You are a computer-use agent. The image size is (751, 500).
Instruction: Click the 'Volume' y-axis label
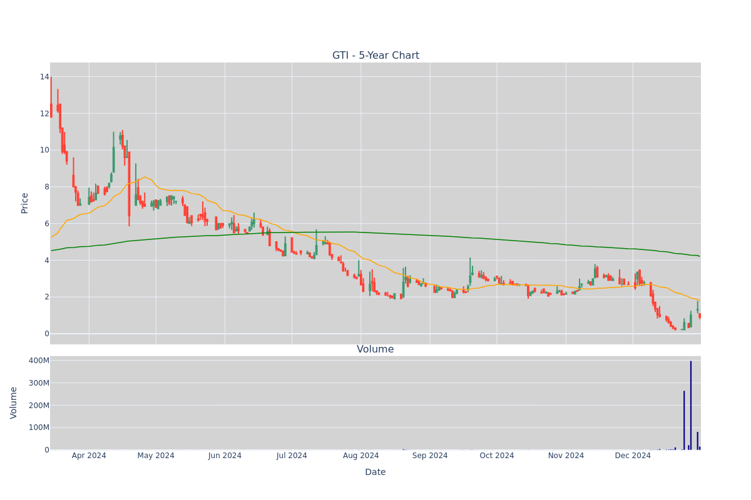[x=14, y=402]
